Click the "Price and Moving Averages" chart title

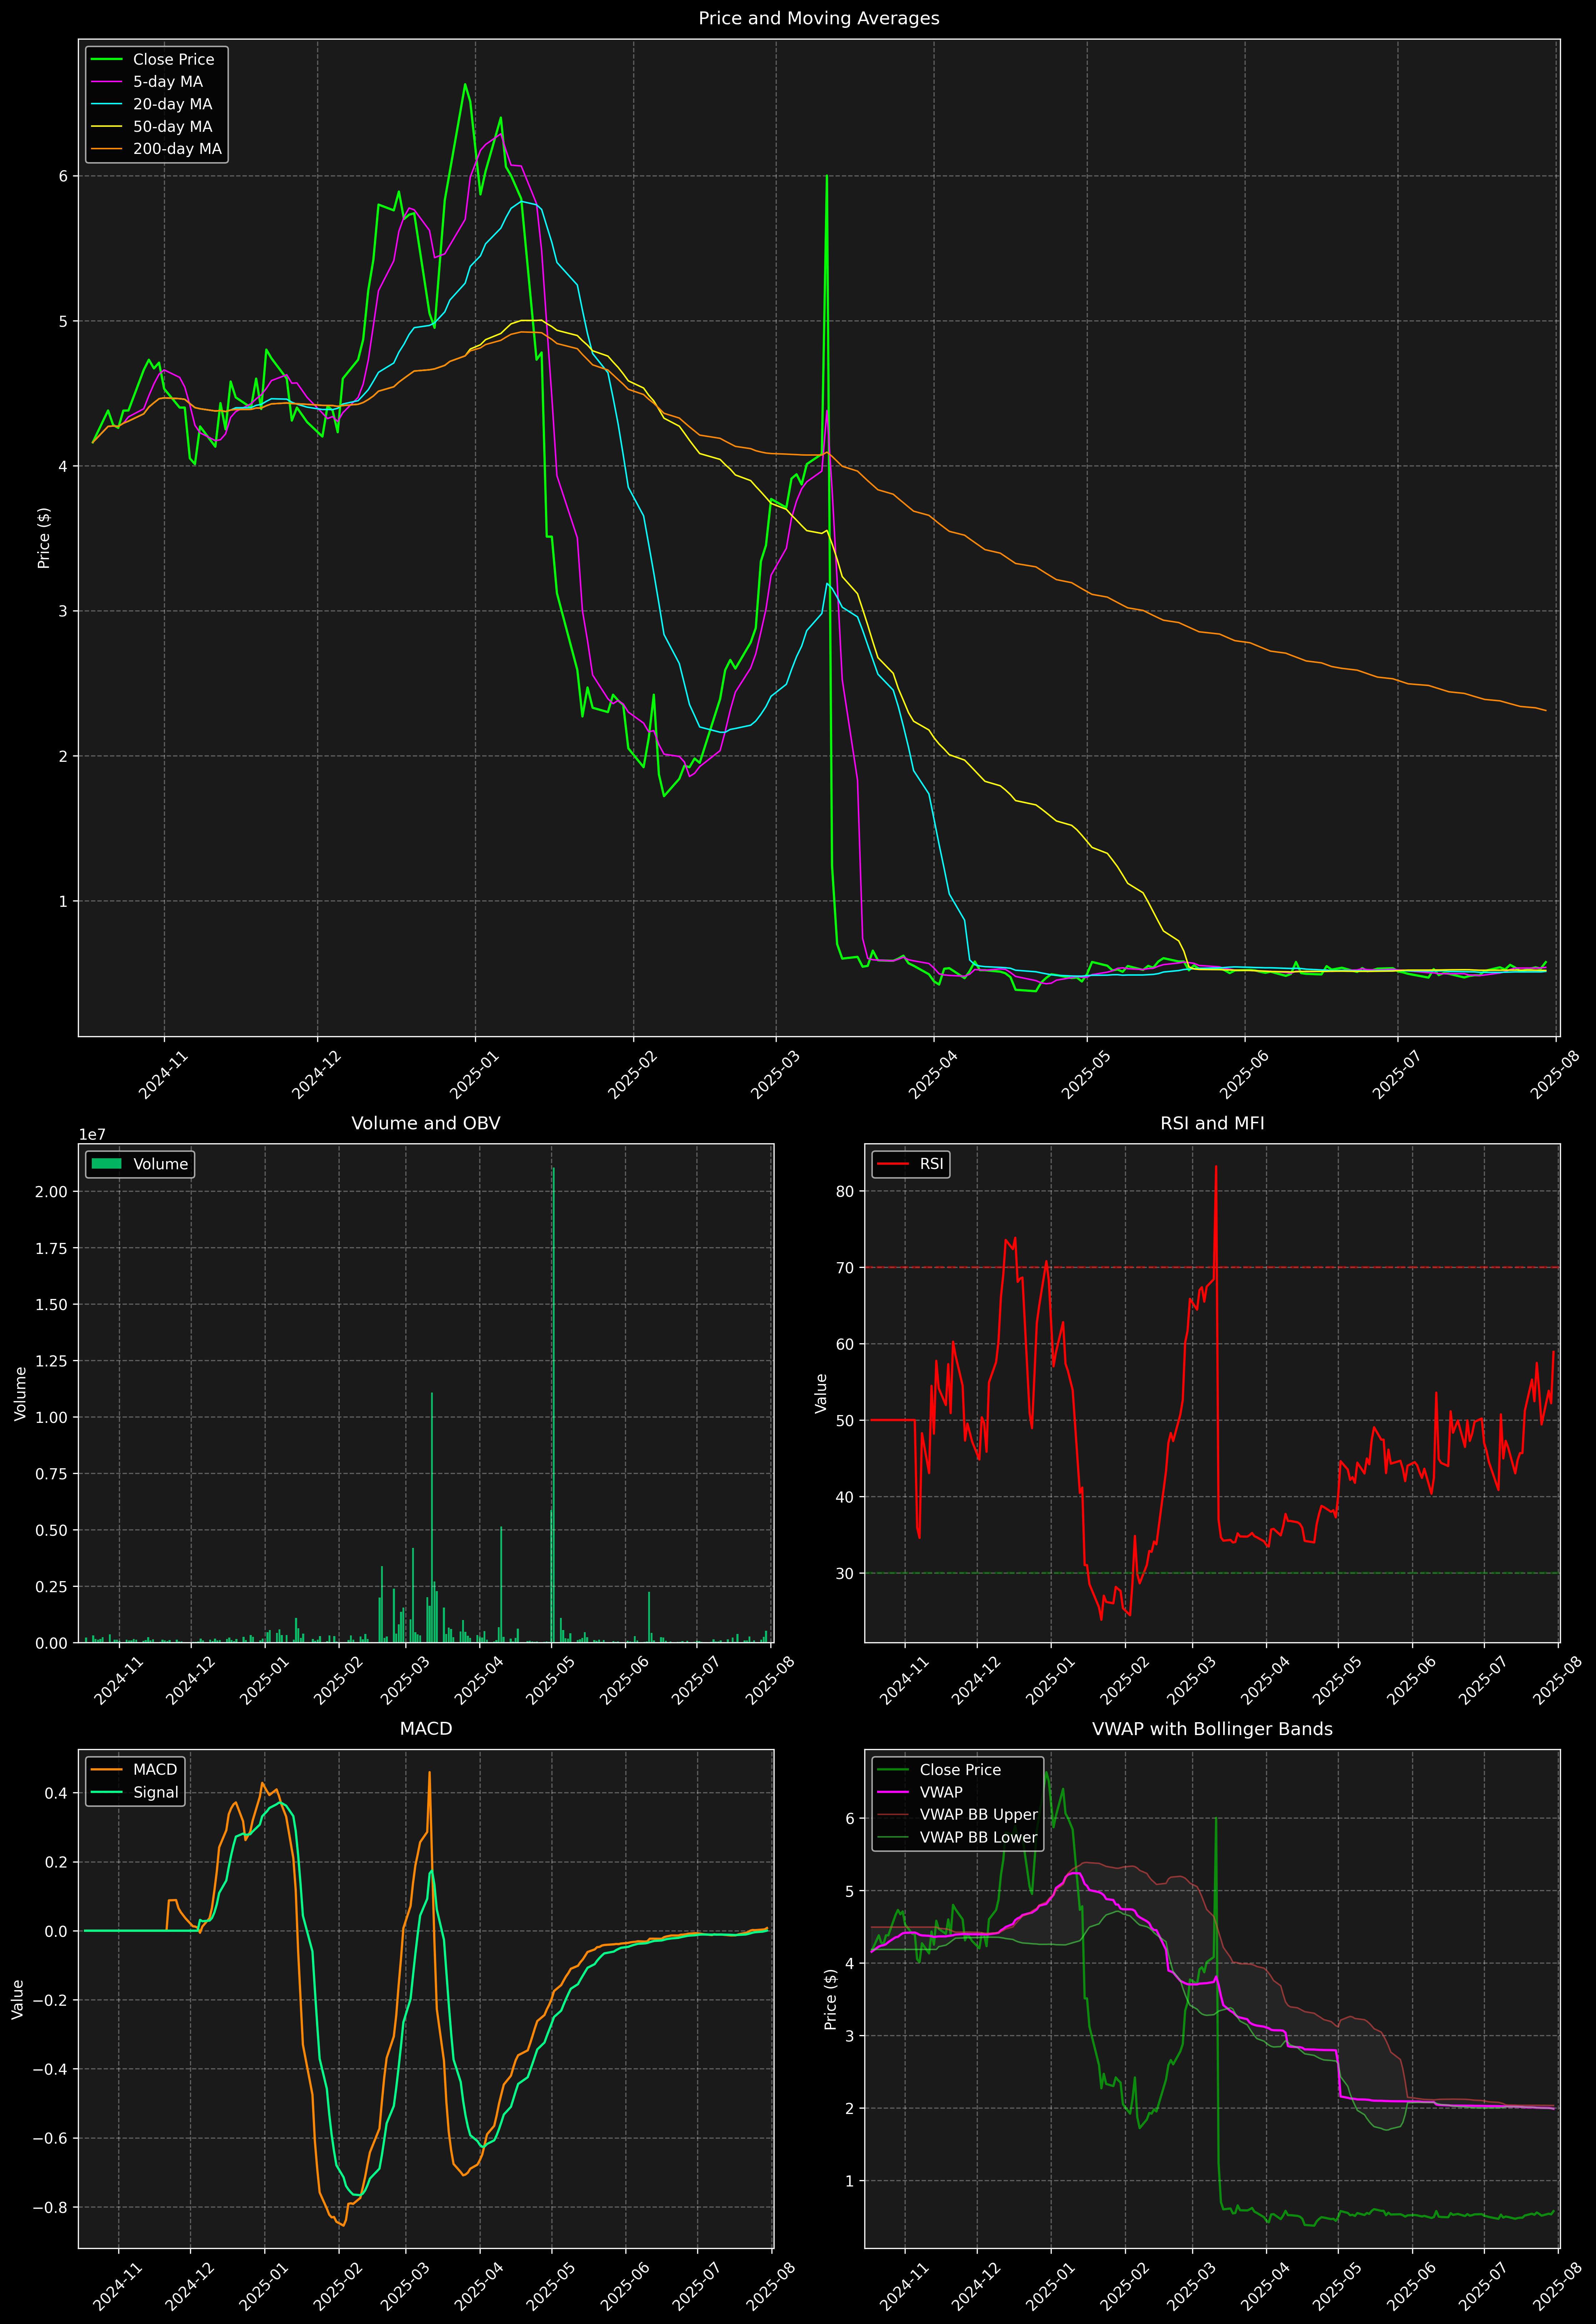(x=818, y=18)
